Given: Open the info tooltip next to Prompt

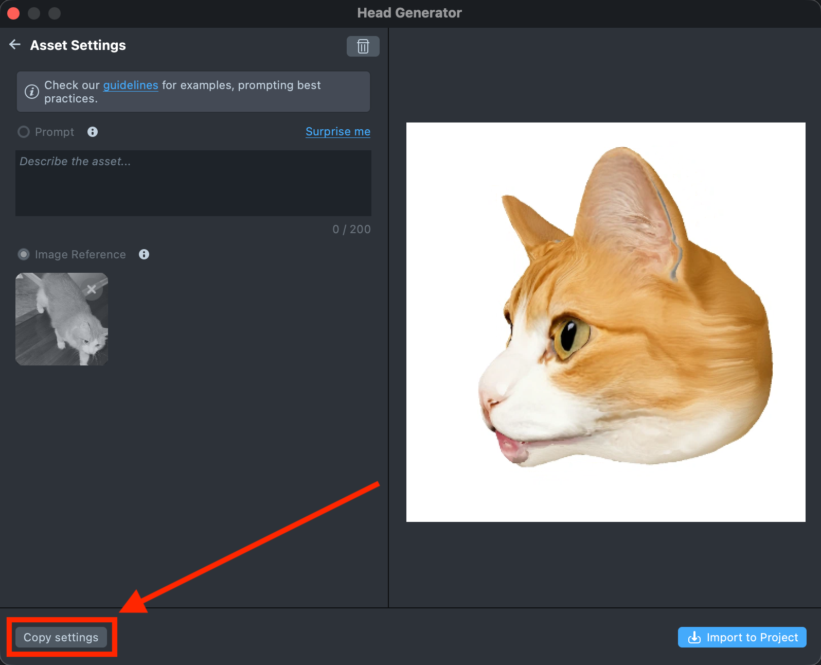Looking at the screenshot, I should (93, 132).
